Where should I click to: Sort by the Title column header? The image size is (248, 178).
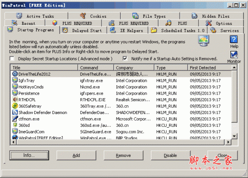[45, 68]
